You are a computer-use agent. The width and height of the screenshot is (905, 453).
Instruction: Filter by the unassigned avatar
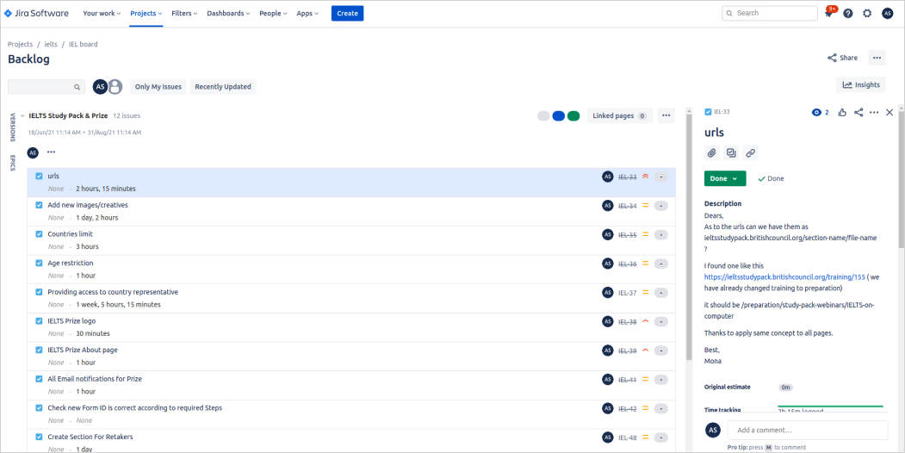click(115, 87)
